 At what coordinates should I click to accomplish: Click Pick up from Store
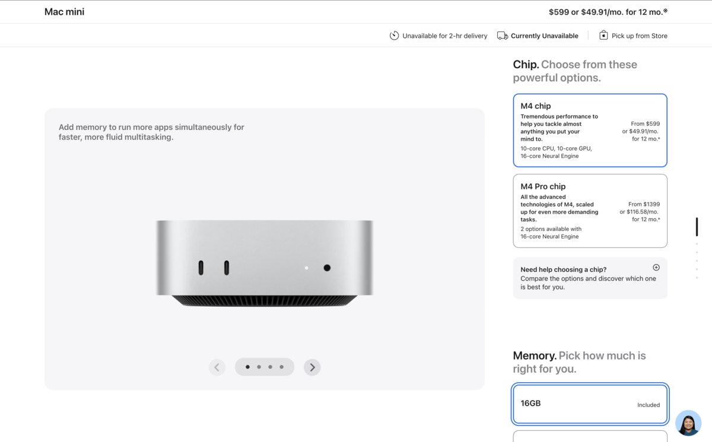pyautogui.click(x=639, y=36)
